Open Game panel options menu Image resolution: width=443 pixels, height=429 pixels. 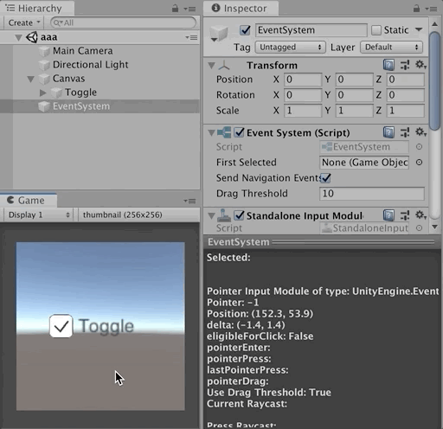189,201
